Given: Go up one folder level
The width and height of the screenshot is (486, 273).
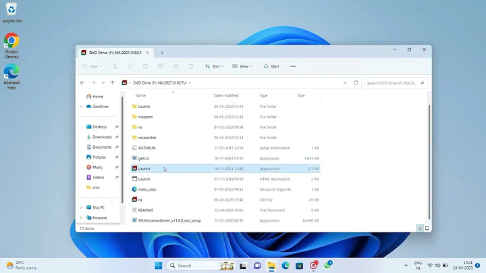Looking at the screenshot, I should (112, 83).
